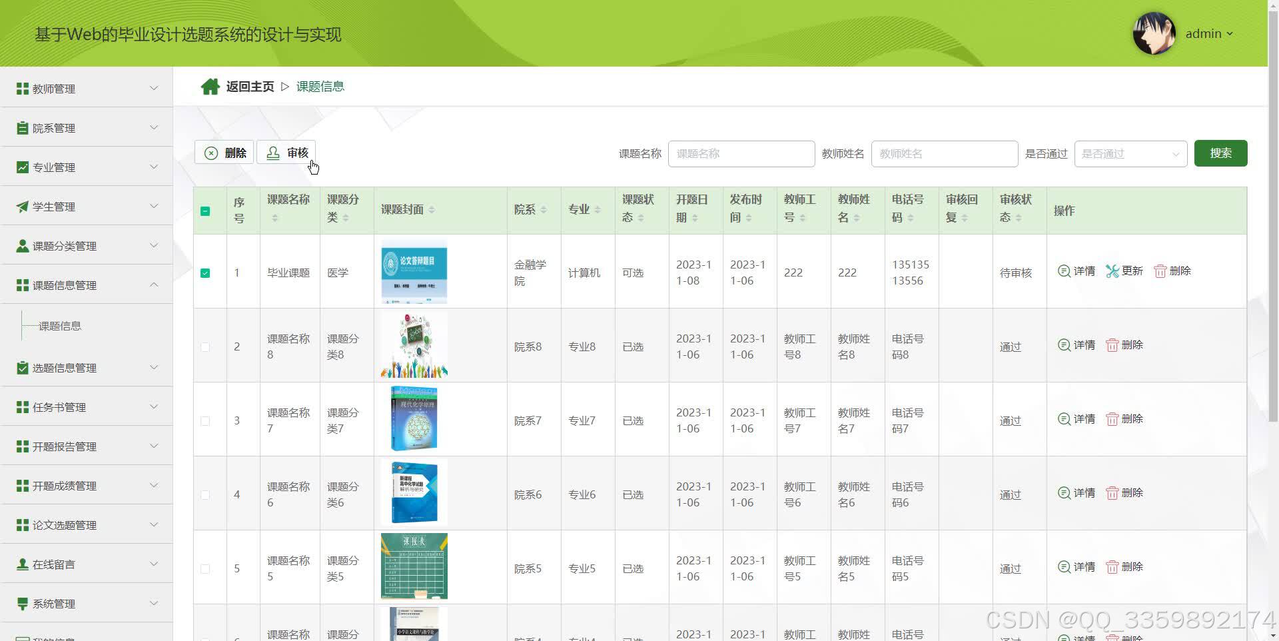Click the 详情 icon for 课题名称5 row
The width and height of the screenshot is (1279, 641).
click(x=1064, y=567)
